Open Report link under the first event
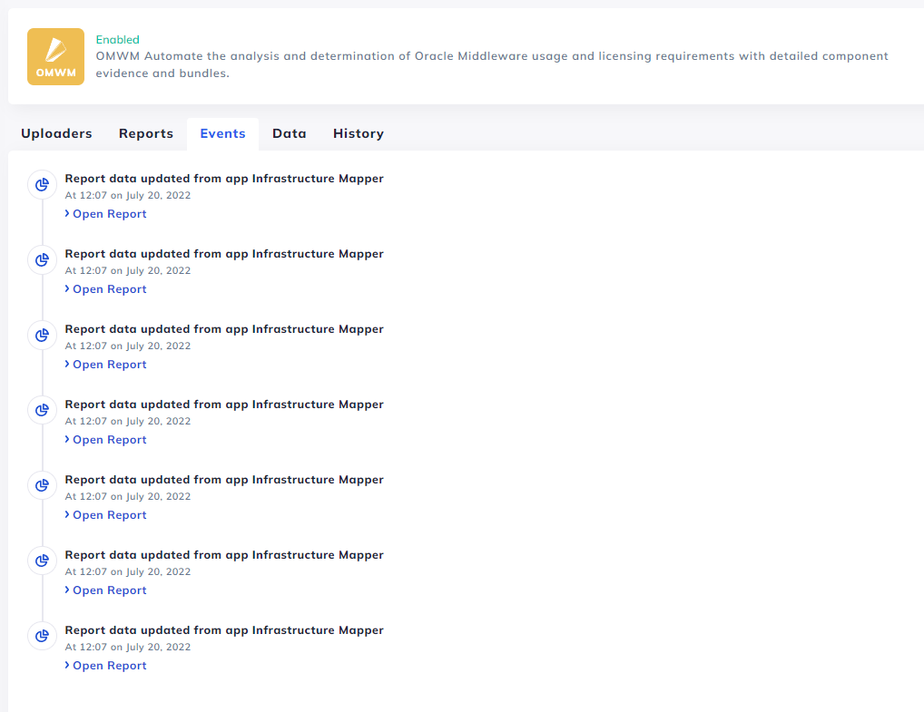This screenshot has width=924, height=712. tap(105, 214)
